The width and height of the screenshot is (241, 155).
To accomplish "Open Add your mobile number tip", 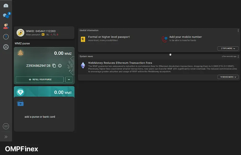I will [x=185, y=39].
